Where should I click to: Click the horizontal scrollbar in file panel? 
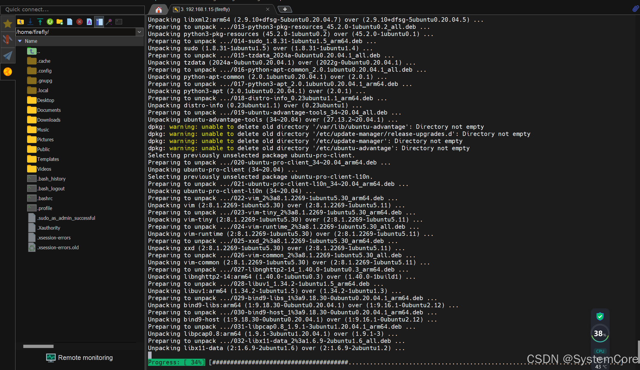(x=38, y=346)
